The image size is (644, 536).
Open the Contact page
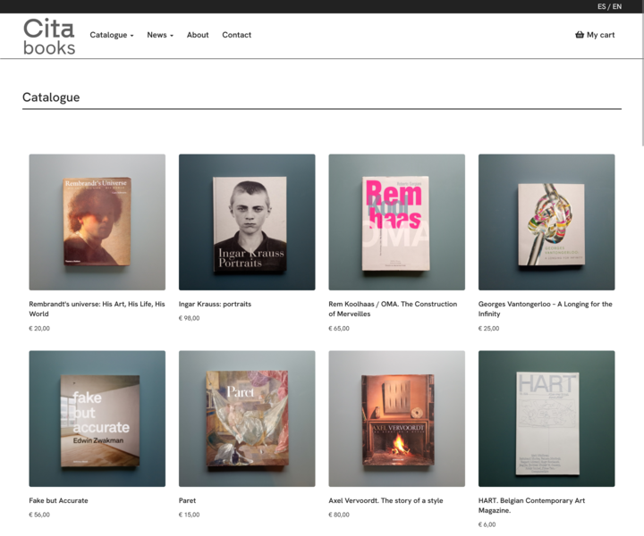coord(236,35)
